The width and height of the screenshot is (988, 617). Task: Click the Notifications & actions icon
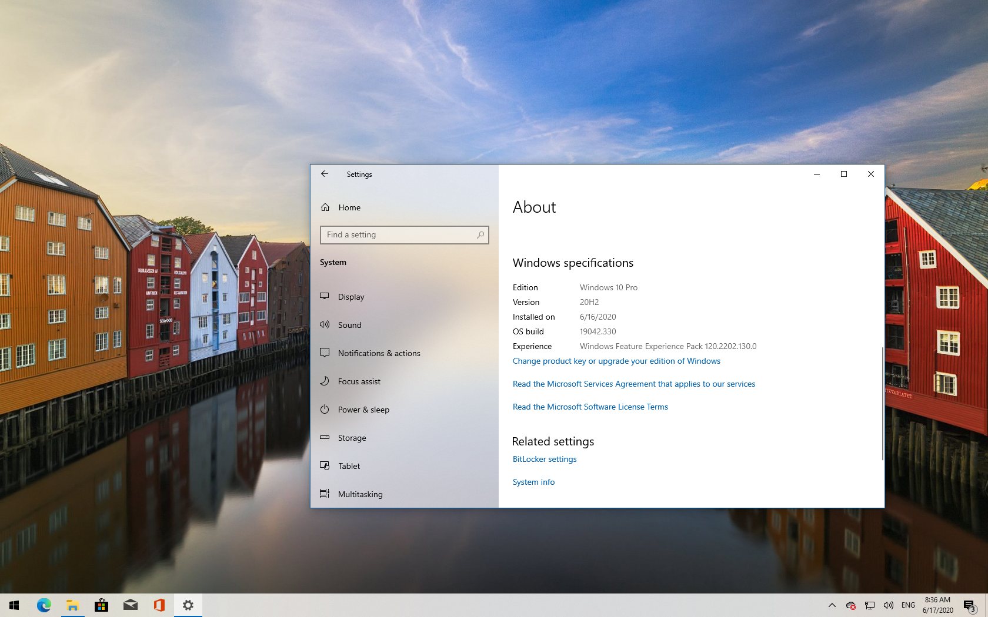(325, 353)
